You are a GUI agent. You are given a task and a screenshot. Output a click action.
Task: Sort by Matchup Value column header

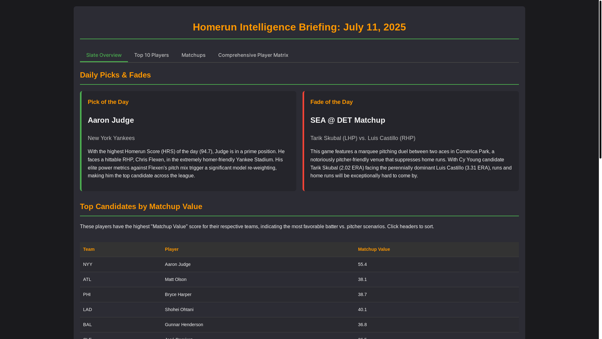pos(437,249)
